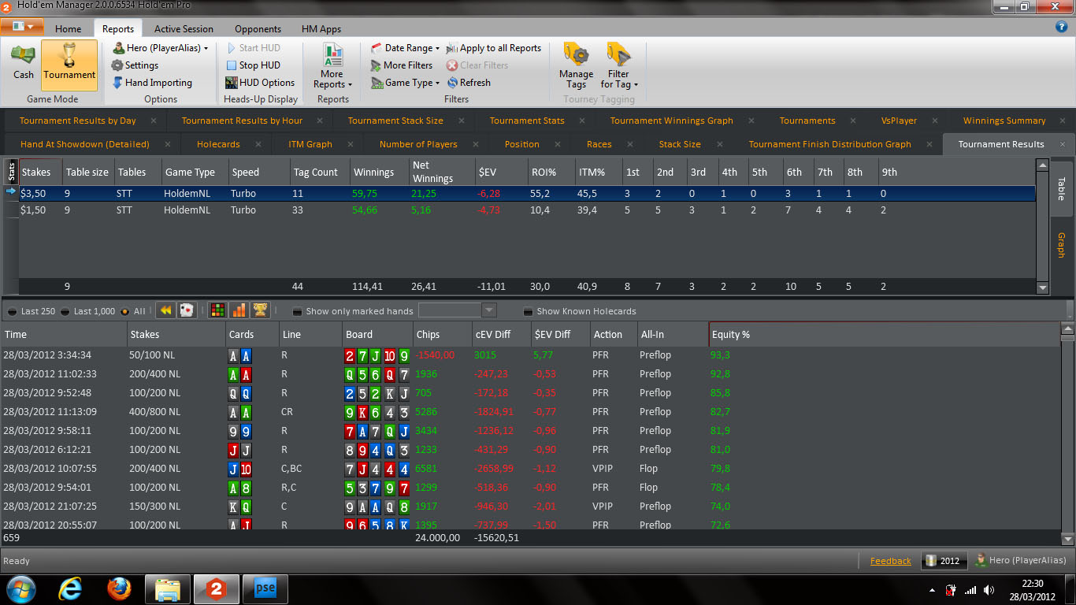Open the Stack Size report tab
The width and height of the screenshot is (1076, 605).
point(680,144)
